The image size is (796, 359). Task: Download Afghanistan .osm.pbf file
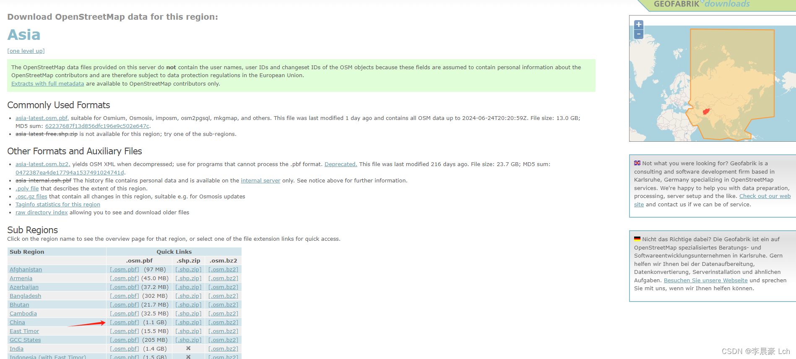coord(124,269)
